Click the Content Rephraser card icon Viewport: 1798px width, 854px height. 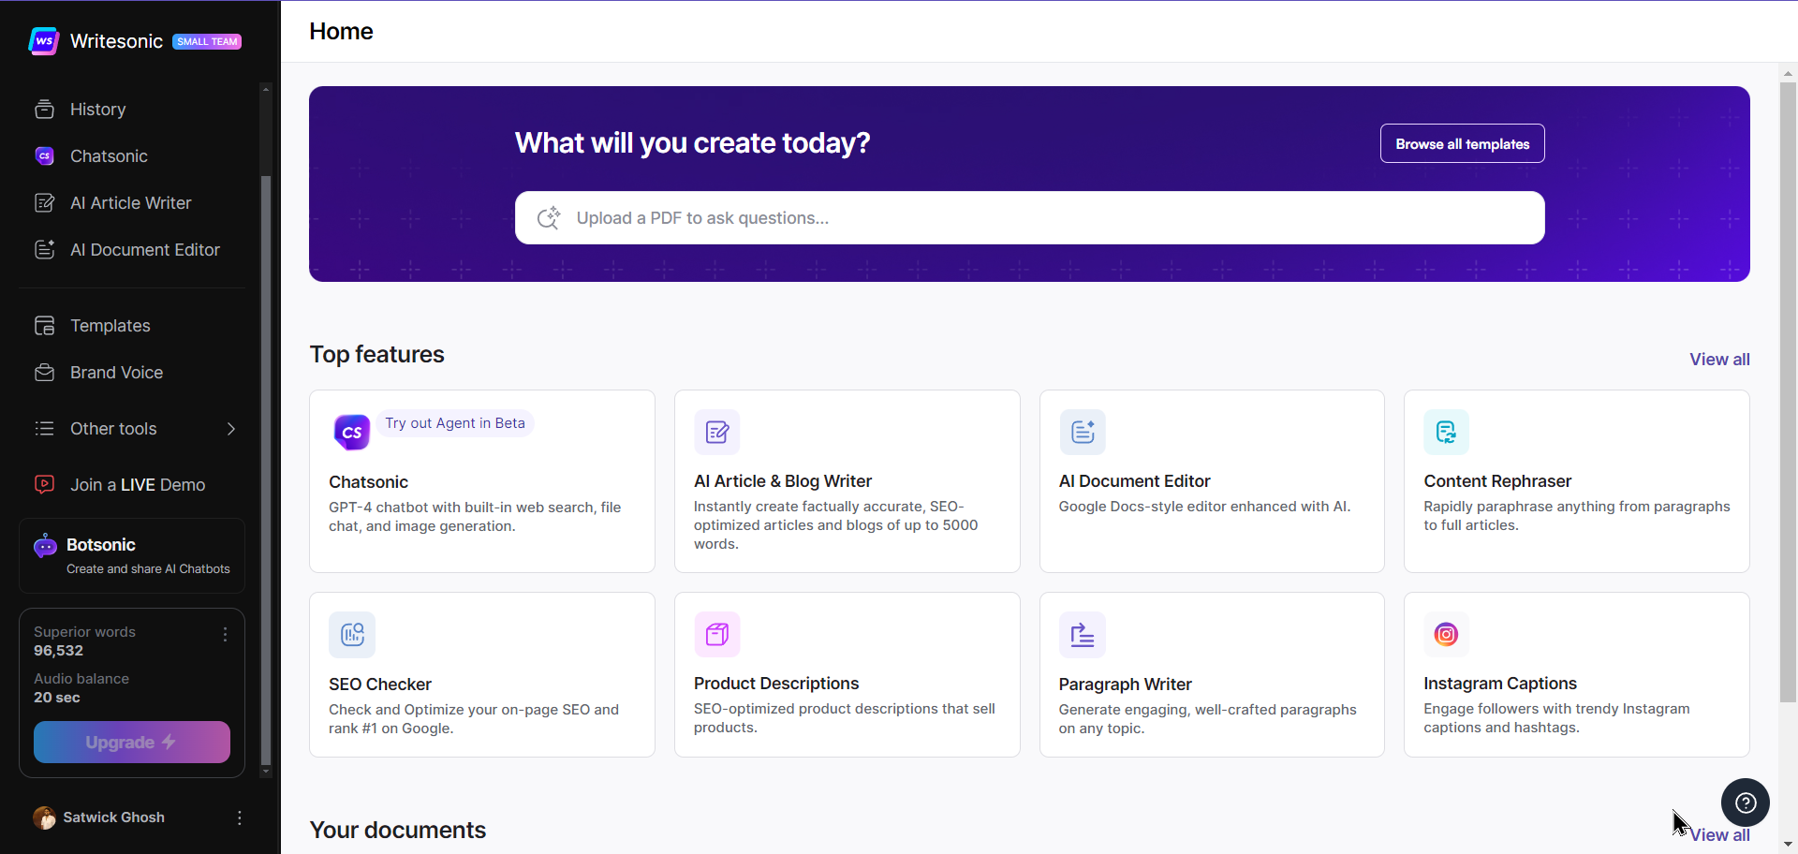(1445, 432)
